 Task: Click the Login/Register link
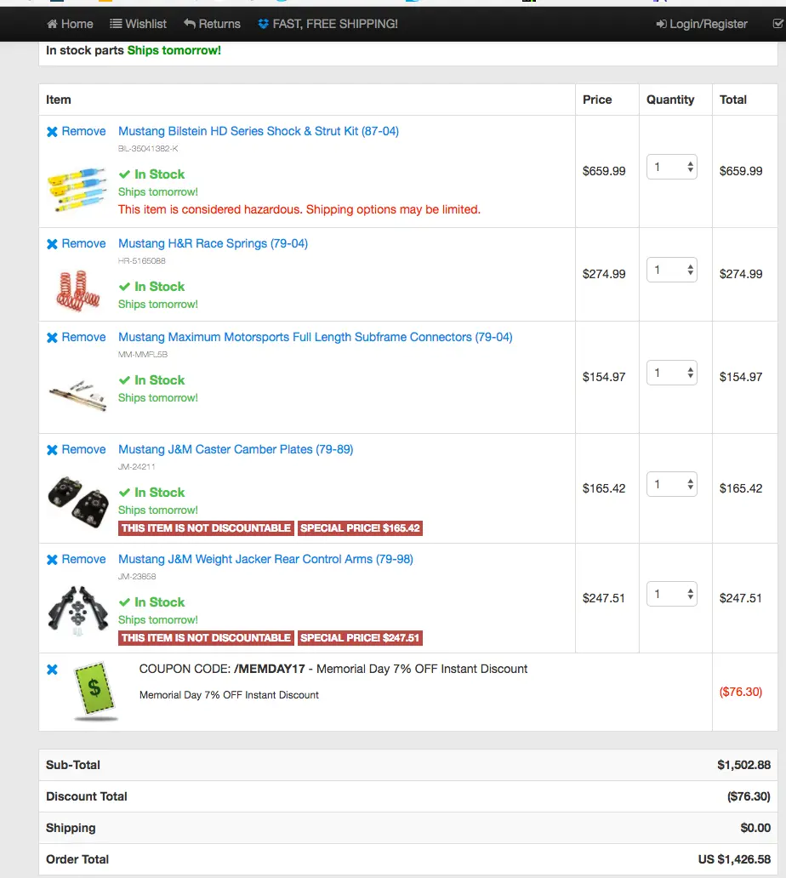click(702, 24)
